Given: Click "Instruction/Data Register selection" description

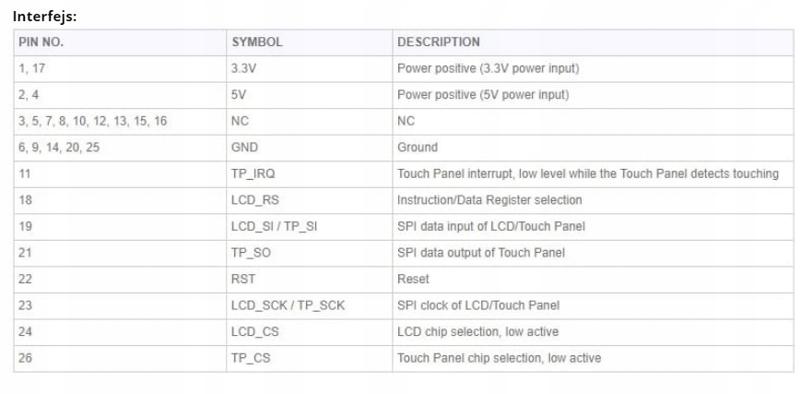Looking at the screenshot, I should click(x=489, y=200).
